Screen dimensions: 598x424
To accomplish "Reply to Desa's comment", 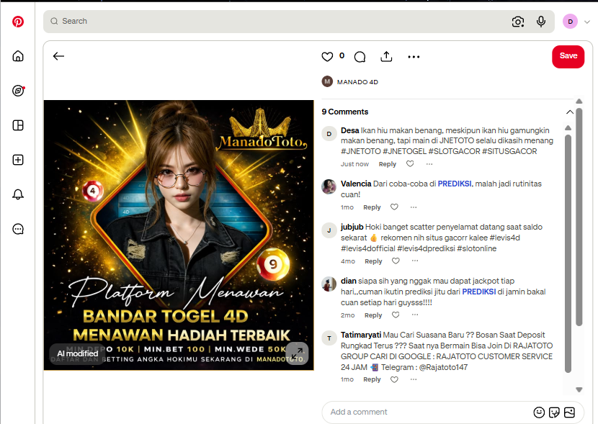I will click(x=387, y=164).
